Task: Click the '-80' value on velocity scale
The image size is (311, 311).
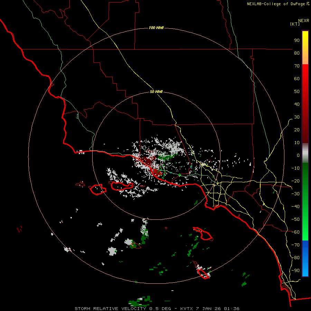Action: 295,258
